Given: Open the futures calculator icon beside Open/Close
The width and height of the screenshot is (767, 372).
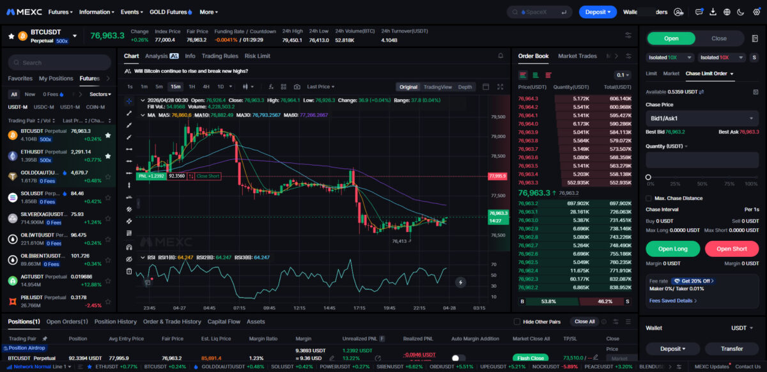Looking at the screenshot, I should 755,38.
